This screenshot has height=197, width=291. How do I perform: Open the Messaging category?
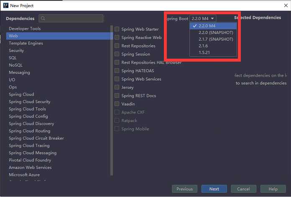58,73
